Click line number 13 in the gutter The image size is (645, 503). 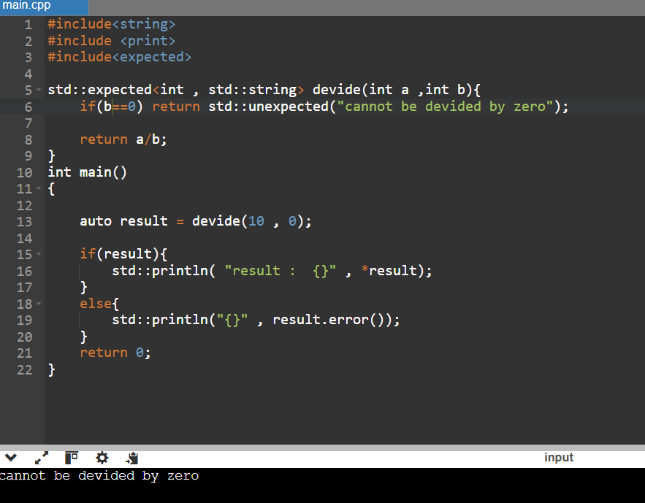[24, 220]
